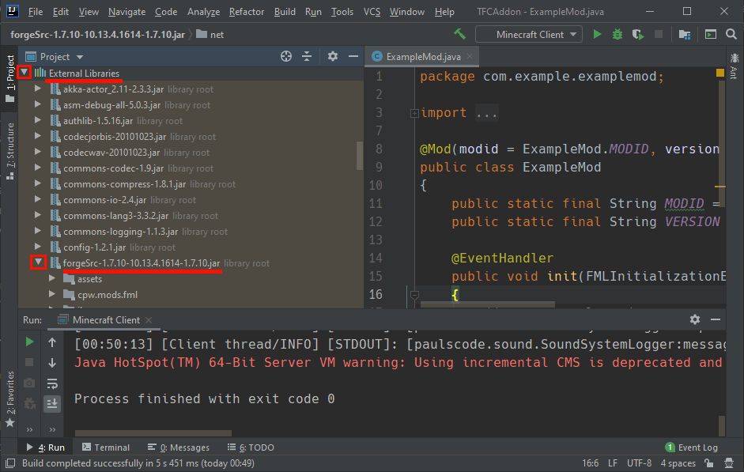This screenshot has width=744, height=472.
Task: Toggle soft-wrap in Run console
Action: (52, 383)
